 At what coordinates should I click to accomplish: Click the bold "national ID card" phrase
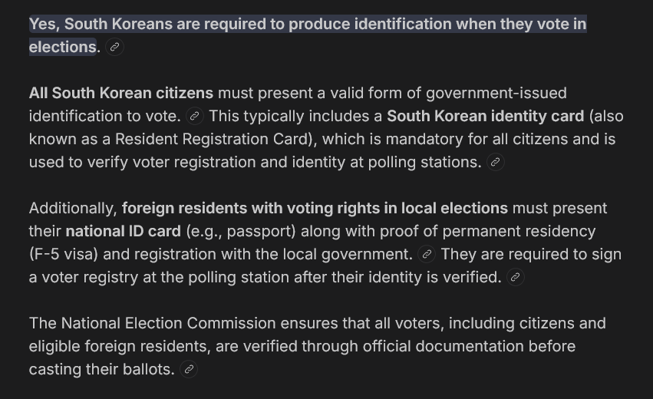pyautogui.click(x=123, y=232)
